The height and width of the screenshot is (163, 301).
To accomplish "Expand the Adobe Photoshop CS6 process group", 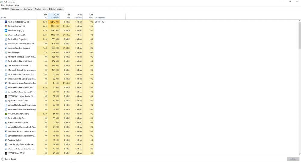I will (x=2, y=22).
